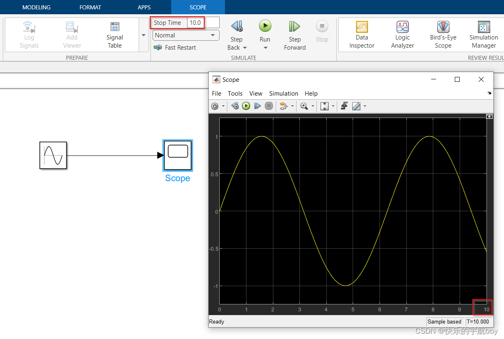The height and width of the screenshot is (339, 504).
Task: Click the Add Viewer button
Action: click(72, 35)
